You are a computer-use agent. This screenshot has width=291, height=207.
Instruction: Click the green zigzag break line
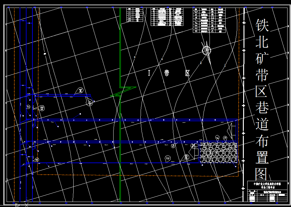click(x=123, y=91)
